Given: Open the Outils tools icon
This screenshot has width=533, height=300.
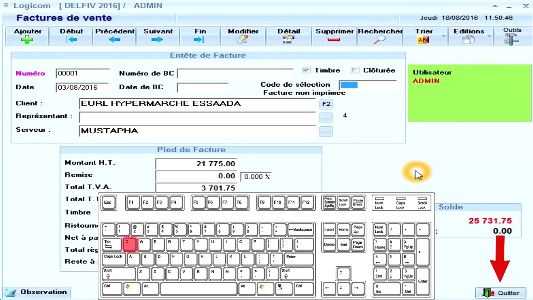Looking at the screenshot, I should (511, 39).
